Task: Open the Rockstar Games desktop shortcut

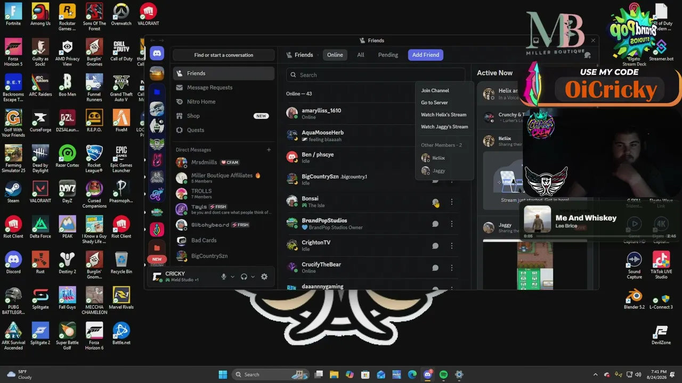Action: tap(67, 17)
